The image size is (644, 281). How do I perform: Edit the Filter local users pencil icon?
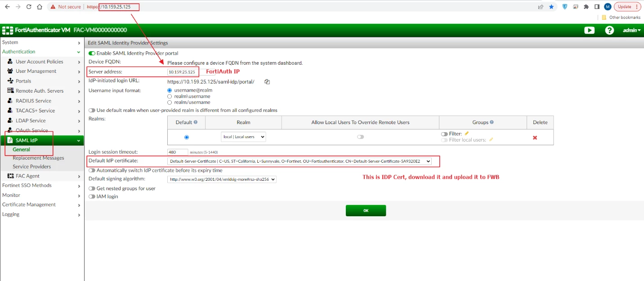pos(491,140)
